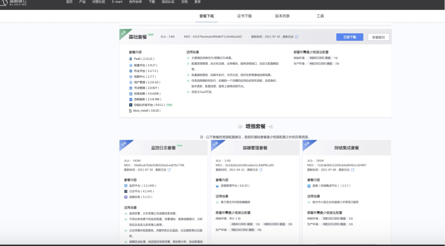Open 监控日志套餐 update log external link icon
Image resolution: width=445 pixels, height=246 pixels.
coord(169,170)
